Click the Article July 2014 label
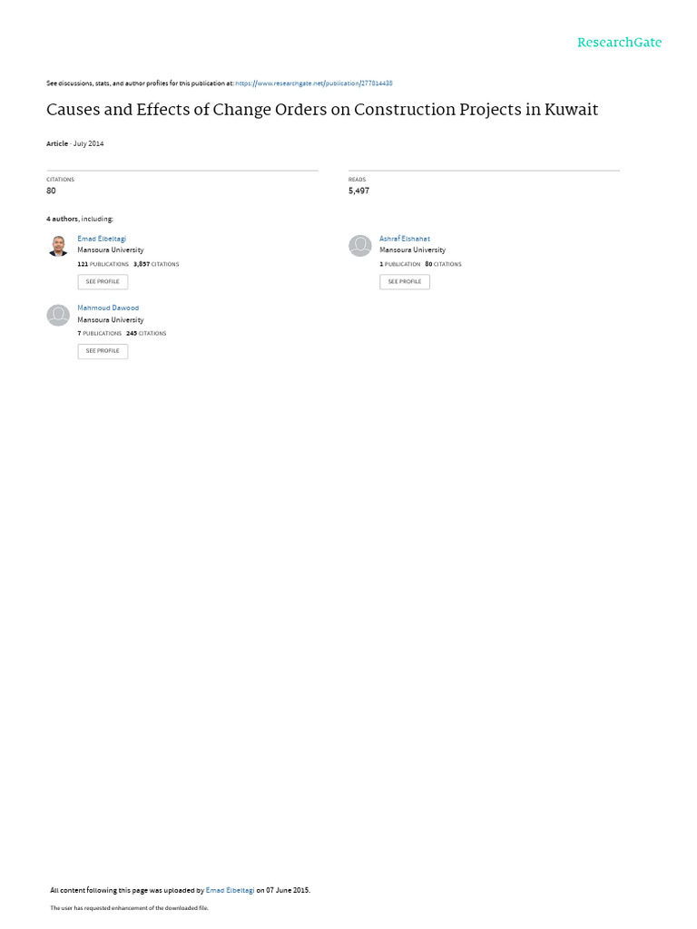Screen dimensions: 697x929 (75, 144)
